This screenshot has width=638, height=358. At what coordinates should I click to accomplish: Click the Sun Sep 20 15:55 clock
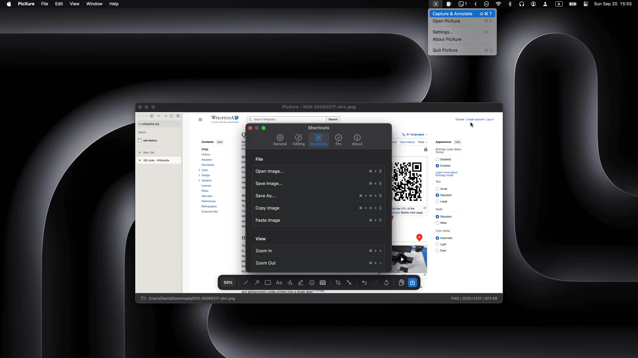pos(613,4)
